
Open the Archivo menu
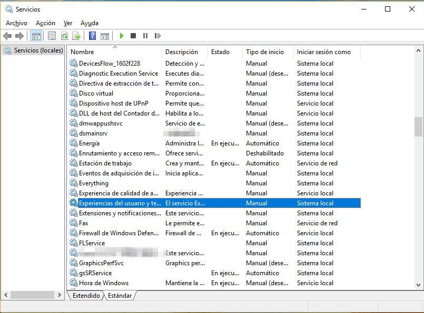[16, 23]
